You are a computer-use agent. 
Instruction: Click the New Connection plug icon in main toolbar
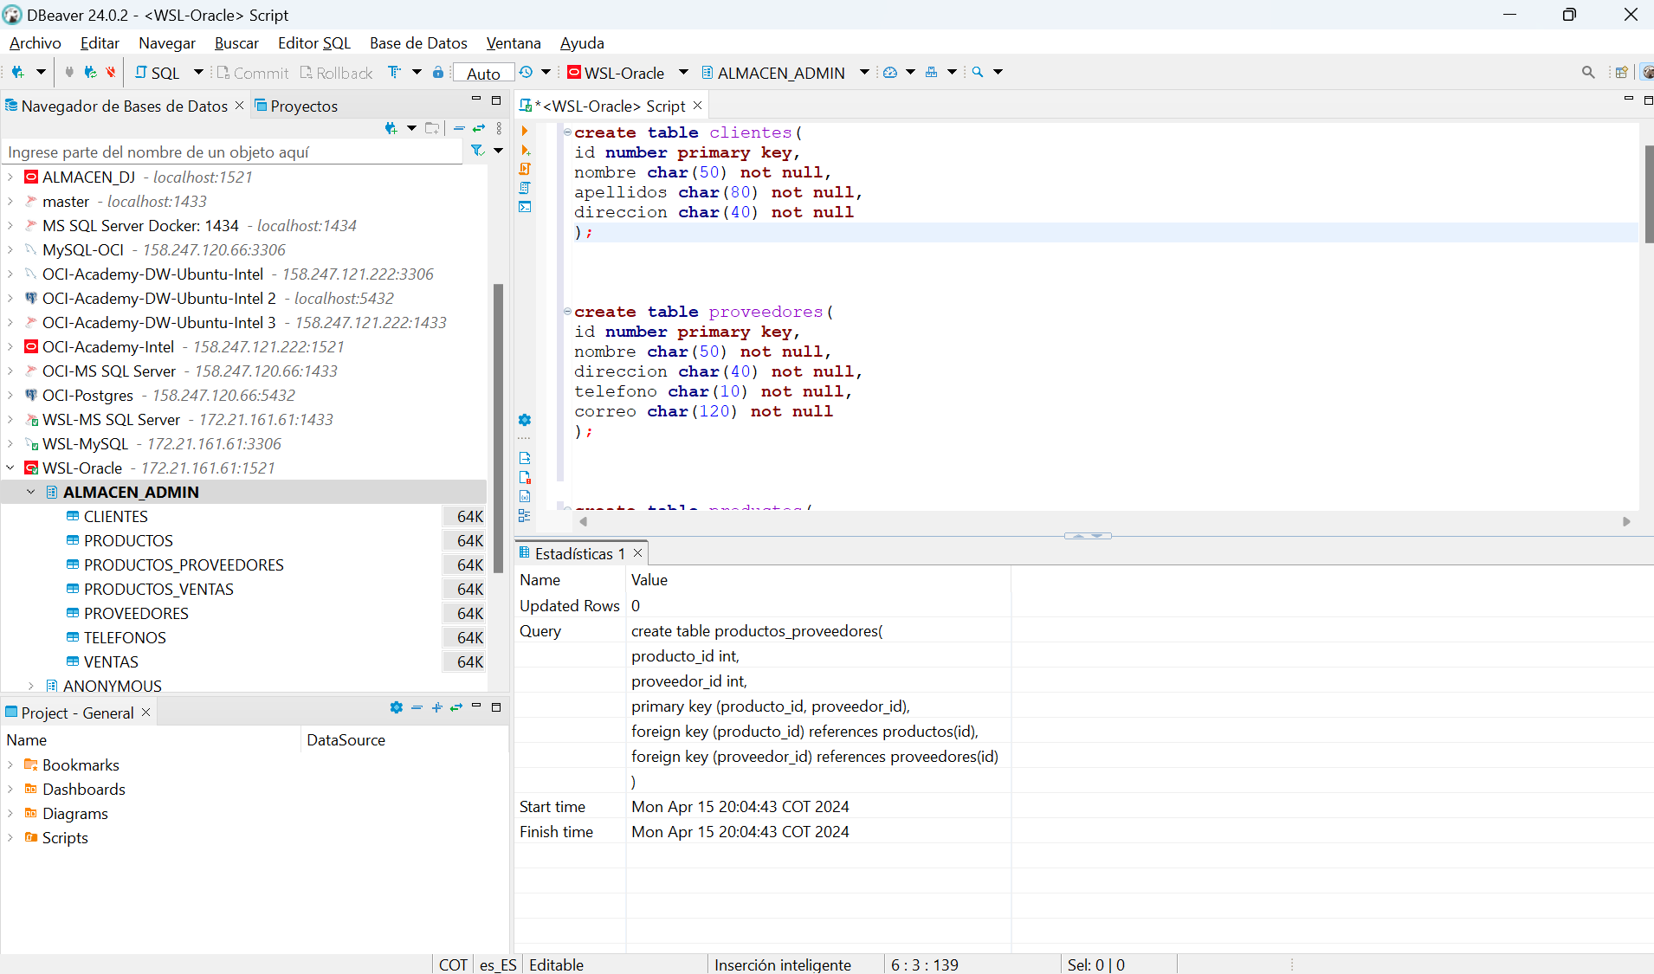point(18,73)
